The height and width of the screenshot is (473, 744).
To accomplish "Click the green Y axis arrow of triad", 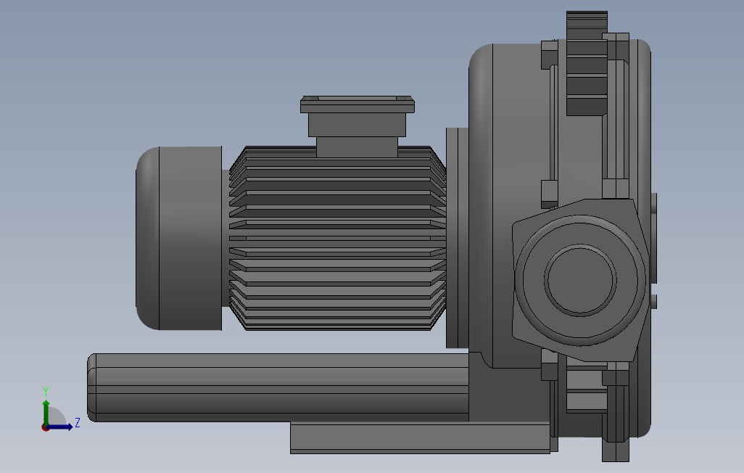I will click(x=46, y=412).
